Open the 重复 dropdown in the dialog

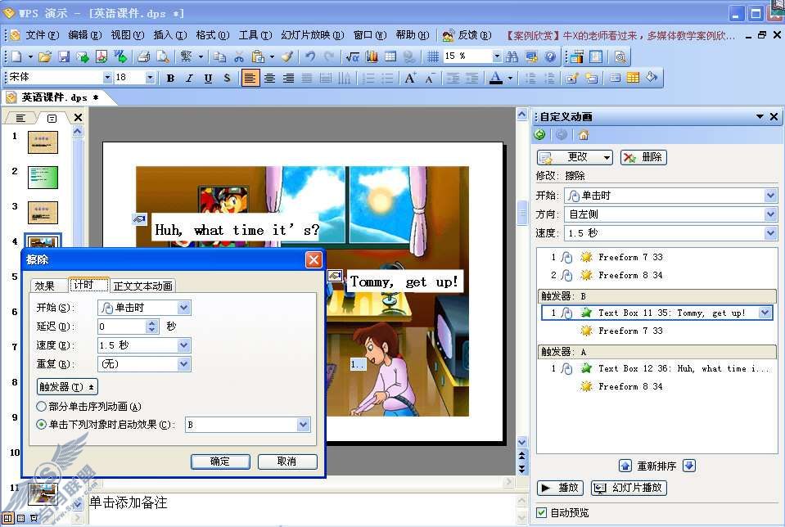(183, 364)
